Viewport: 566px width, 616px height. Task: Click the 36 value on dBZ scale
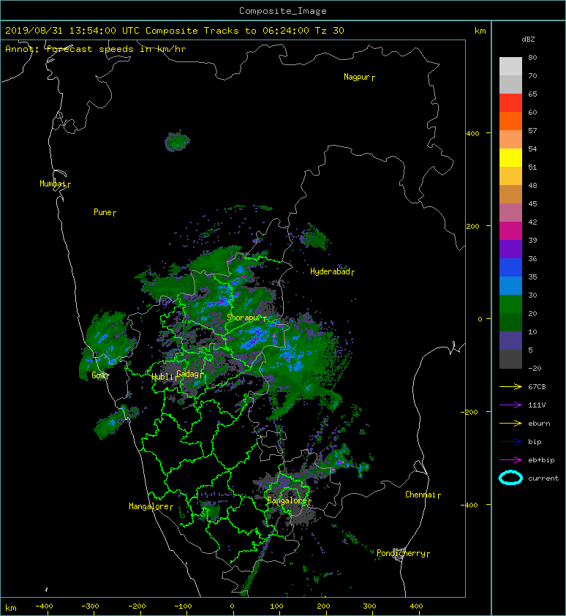[532, 258]
